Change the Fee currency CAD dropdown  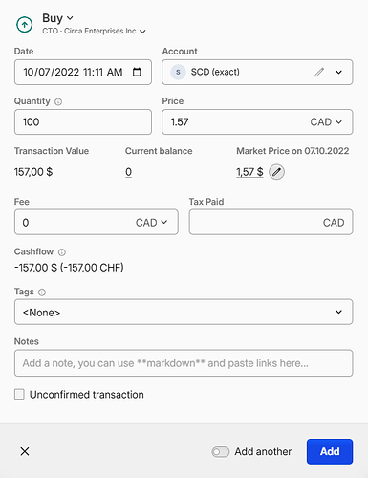pos(151,222)
